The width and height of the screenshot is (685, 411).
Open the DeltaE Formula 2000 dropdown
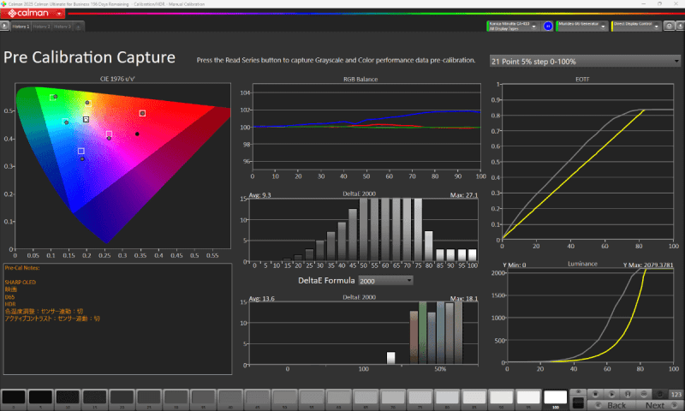coord(385,280)
